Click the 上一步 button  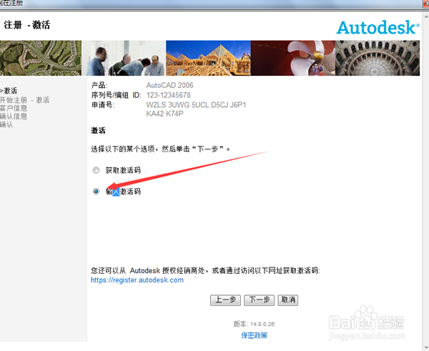(225, 300)
